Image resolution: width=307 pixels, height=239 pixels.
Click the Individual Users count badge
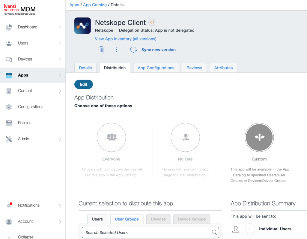tap(250, 229)
